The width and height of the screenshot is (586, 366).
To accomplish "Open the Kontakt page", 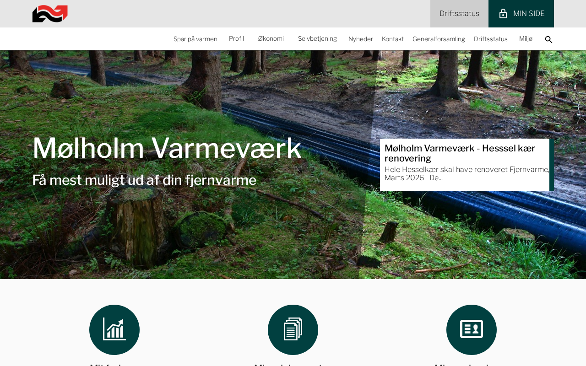I will click(x=393, y=39).
